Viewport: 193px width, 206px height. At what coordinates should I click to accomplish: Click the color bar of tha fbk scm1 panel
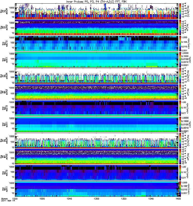point(180,60)
